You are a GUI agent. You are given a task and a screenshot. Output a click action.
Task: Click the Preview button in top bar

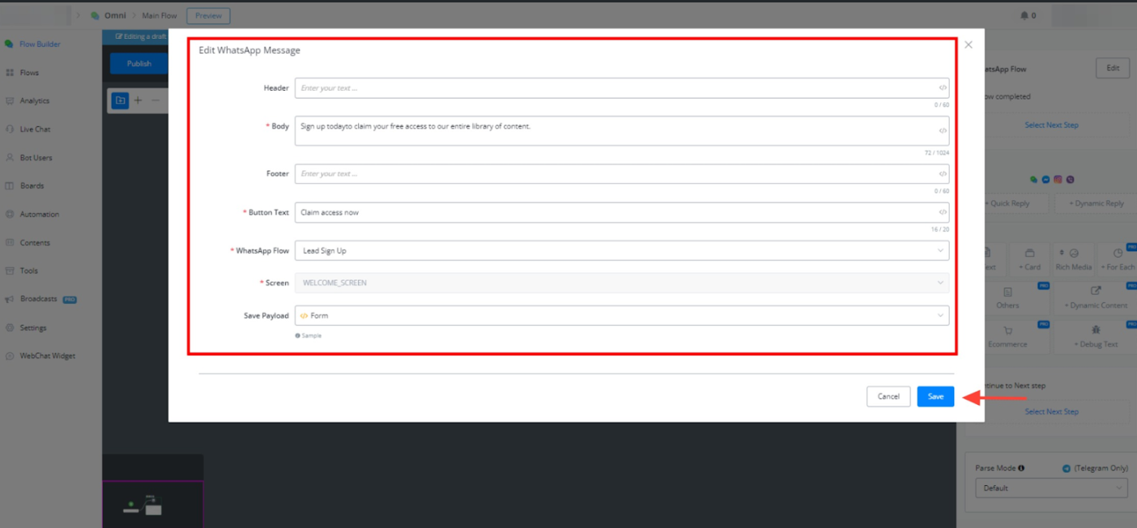(x=208, y=16)
